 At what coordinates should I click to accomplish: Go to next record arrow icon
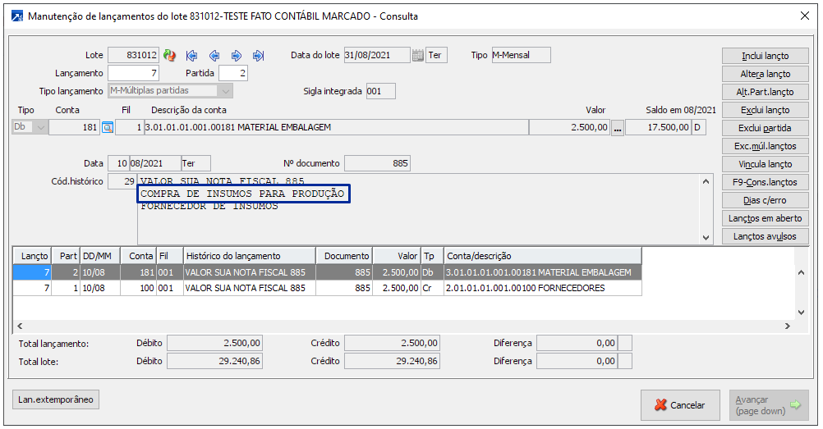coord(237,56)
